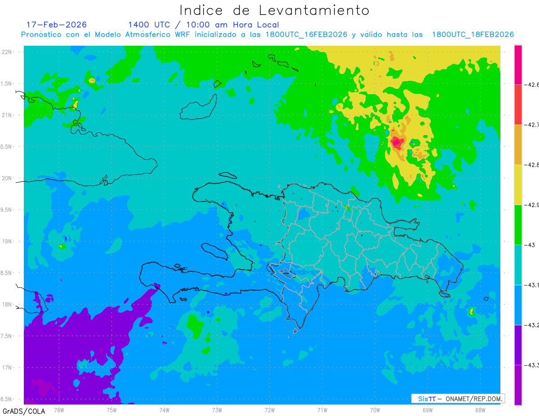Click the '18N' latitude label
The image size is (539, 416).
pyautogui.click(x=7, y=305)
